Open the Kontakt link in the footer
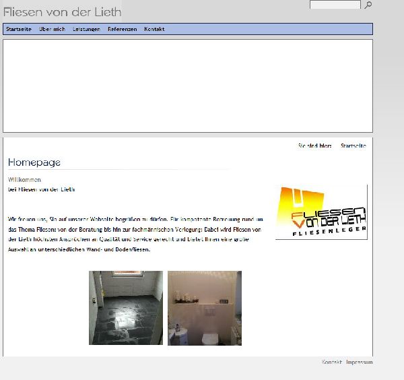The height and width of the screenshot is (380, 404). point(331,362)
